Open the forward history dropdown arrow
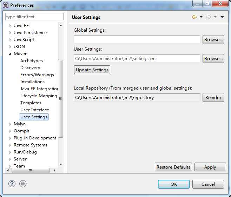The width and height of the screenshot is (231, 197). tap(215, 17)
